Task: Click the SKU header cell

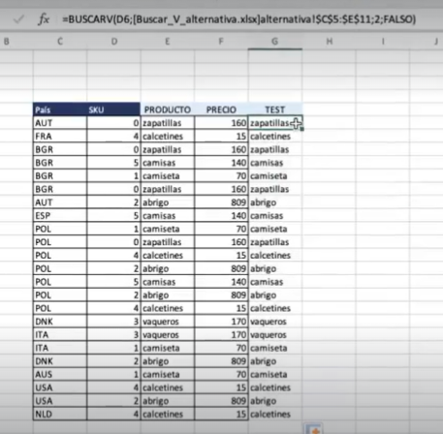Action: [x=113, y=109]
